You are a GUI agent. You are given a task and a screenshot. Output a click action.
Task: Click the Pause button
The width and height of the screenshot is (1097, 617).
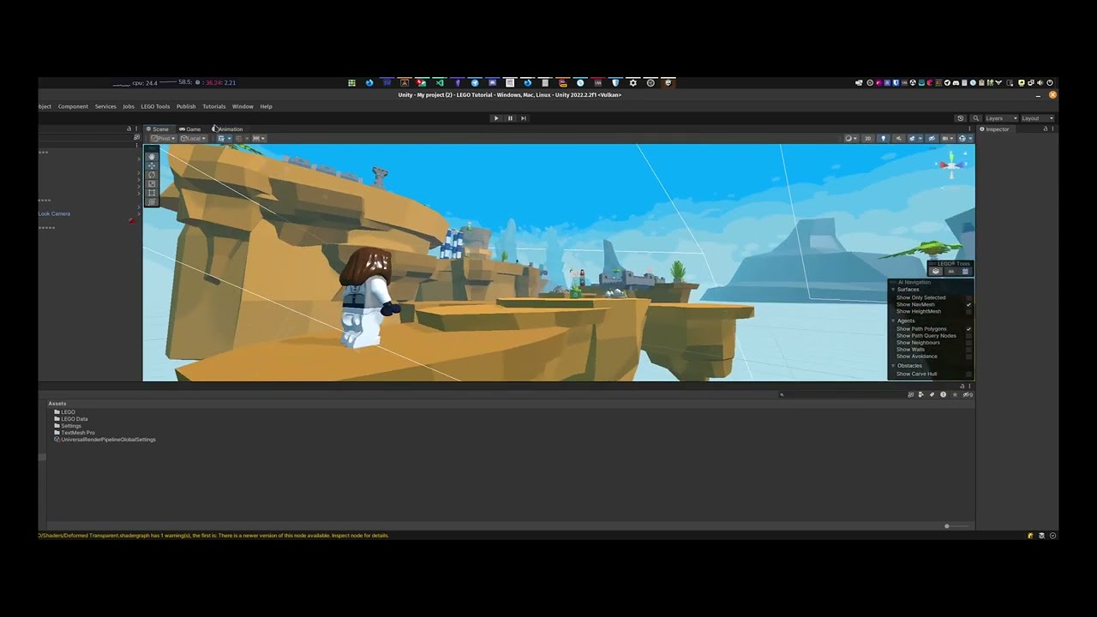(x=510, y=118)
